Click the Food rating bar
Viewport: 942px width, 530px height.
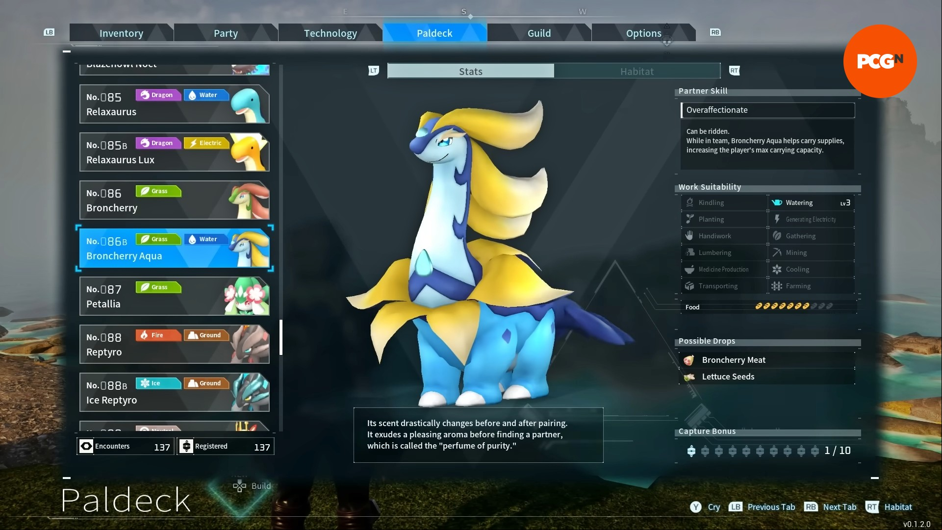(794, 306)
